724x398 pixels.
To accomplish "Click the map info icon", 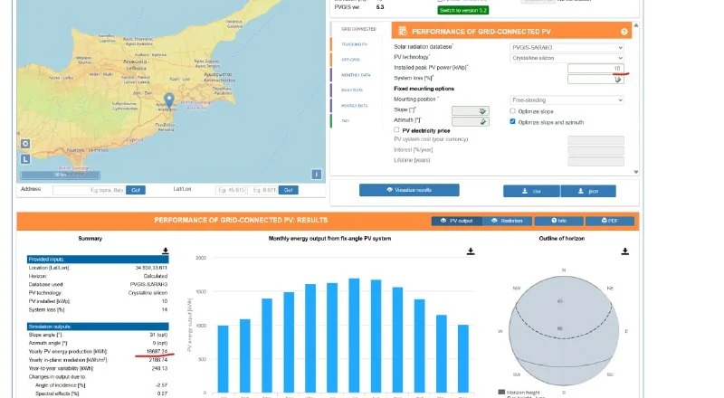I will click(316, 175).
